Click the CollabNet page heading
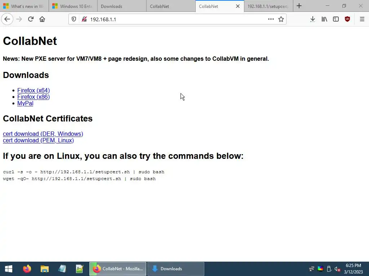Screen dimensions: 369x276 pyautogui.click(x=30, y=41)
